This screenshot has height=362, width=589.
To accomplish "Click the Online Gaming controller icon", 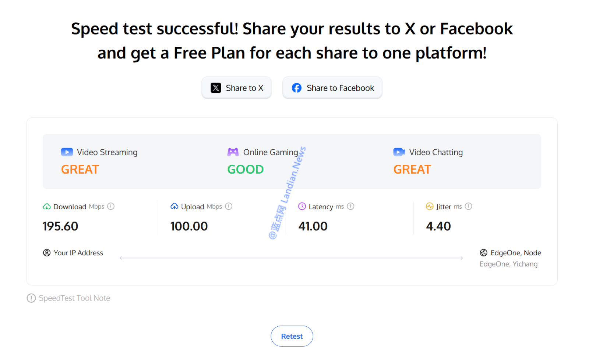I will click(233, 152).
